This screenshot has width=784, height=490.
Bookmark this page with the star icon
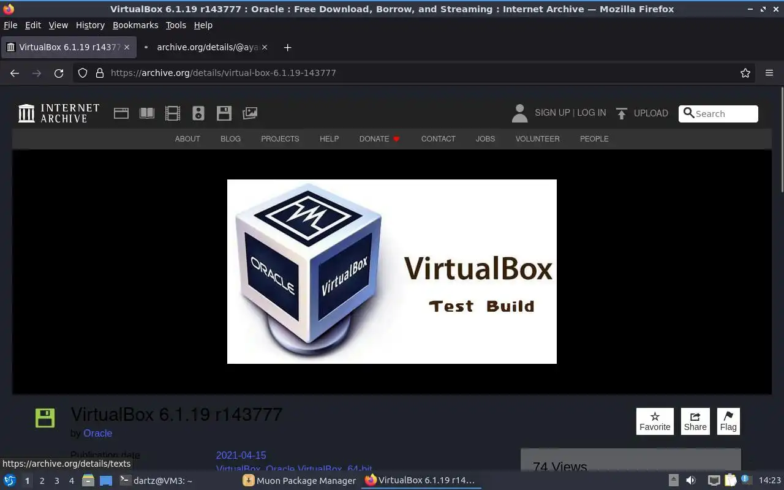[745, 73]
